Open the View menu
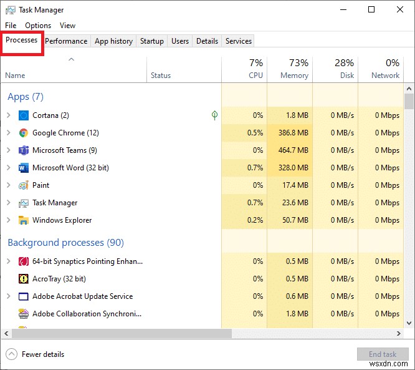This screenshot has height=370, width=415. pos(67,26)
